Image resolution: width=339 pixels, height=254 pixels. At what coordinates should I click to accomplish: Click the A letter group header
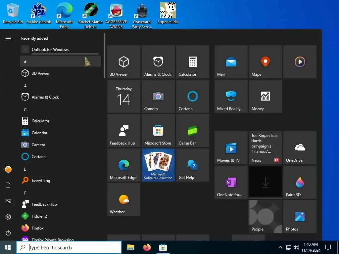pos(61,86)
